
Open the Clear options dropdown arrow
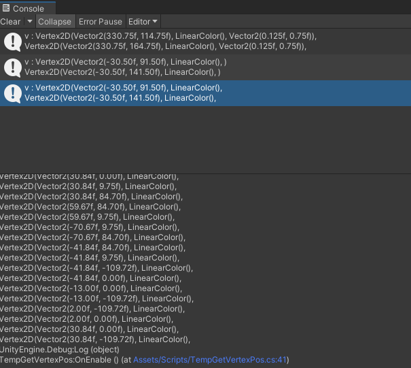pos(29,22)
